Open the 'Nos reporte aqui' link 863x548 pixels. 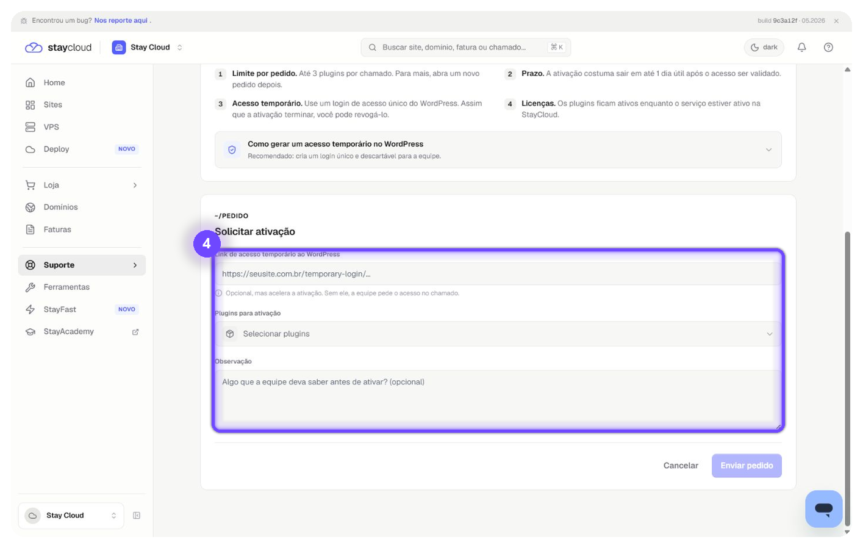[121, 21]
